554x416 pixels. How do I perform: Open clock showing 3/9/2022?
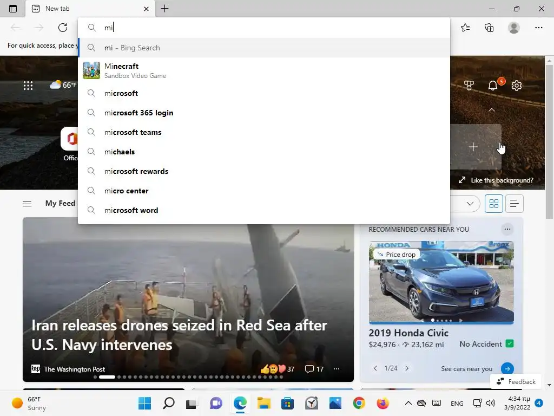click(x=517, y=403)
